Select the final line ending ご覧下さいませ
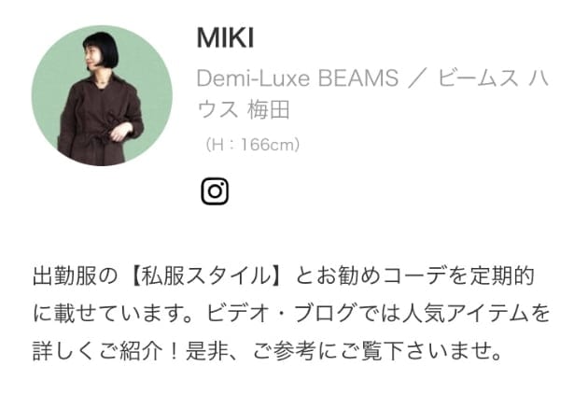Image resolution: width=588 pixels, height=395 pixels. tap(267, 351)
